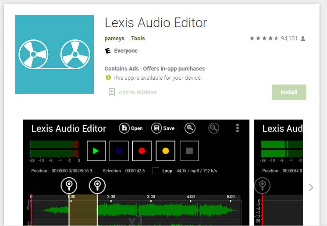The image size is (327, 226).
Task: Click the Add to Wishlist label
Action: pyautogui.click(x=138, y=92)
